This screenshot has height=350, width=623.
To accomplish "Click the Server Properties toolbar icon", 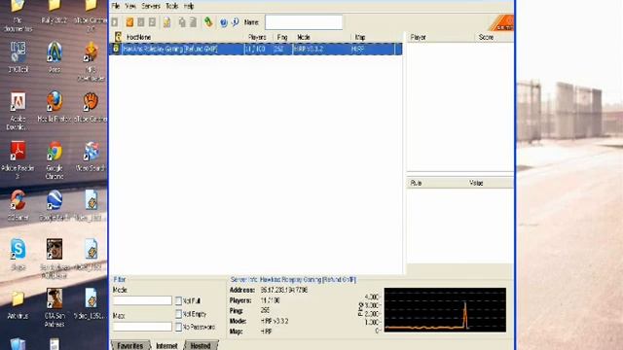I will [193, 22].
